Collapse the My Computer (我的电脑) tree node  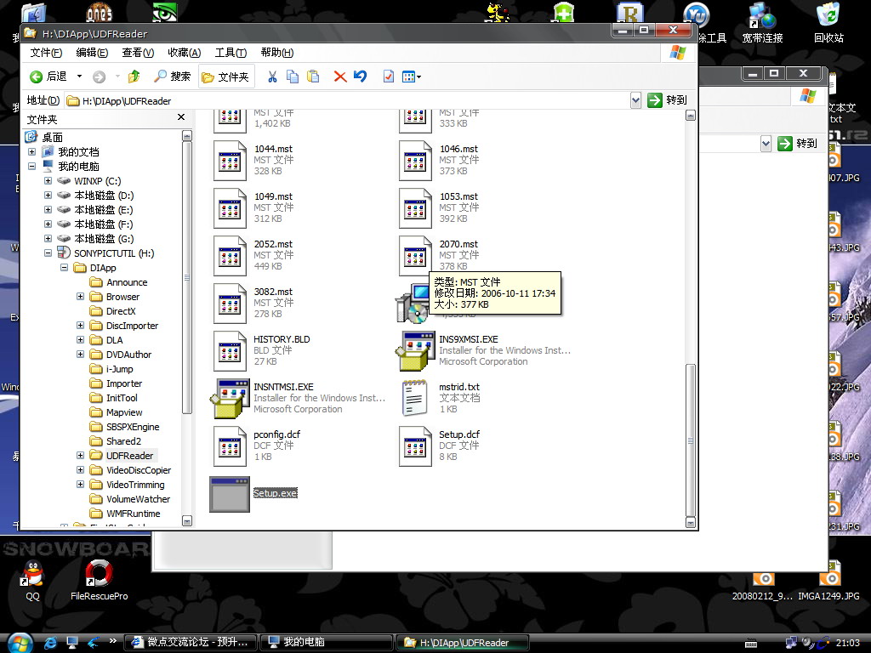coord(31,166)
